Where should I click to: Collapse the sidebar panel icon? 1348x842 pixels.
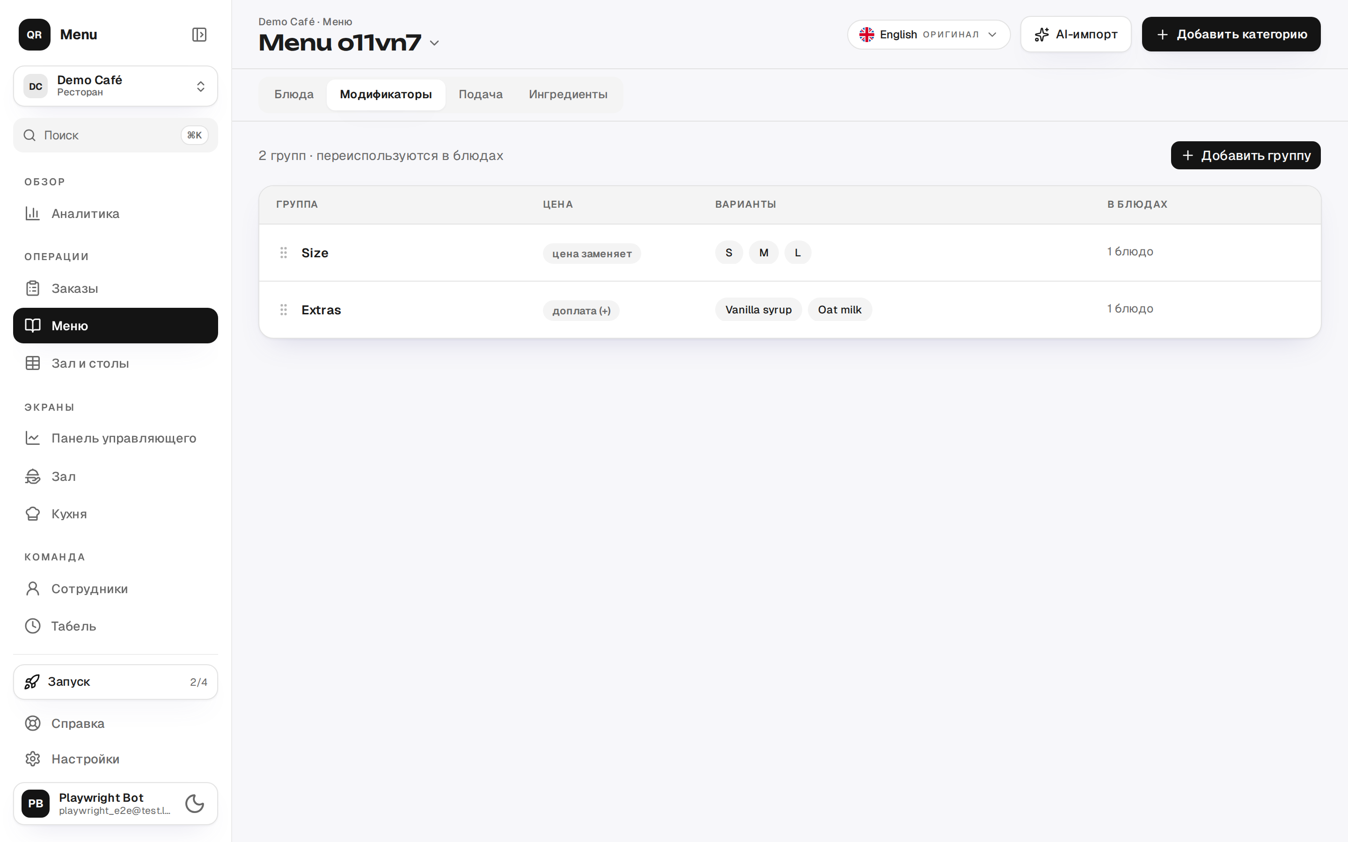pyautogui.click(x=199, y=35)
